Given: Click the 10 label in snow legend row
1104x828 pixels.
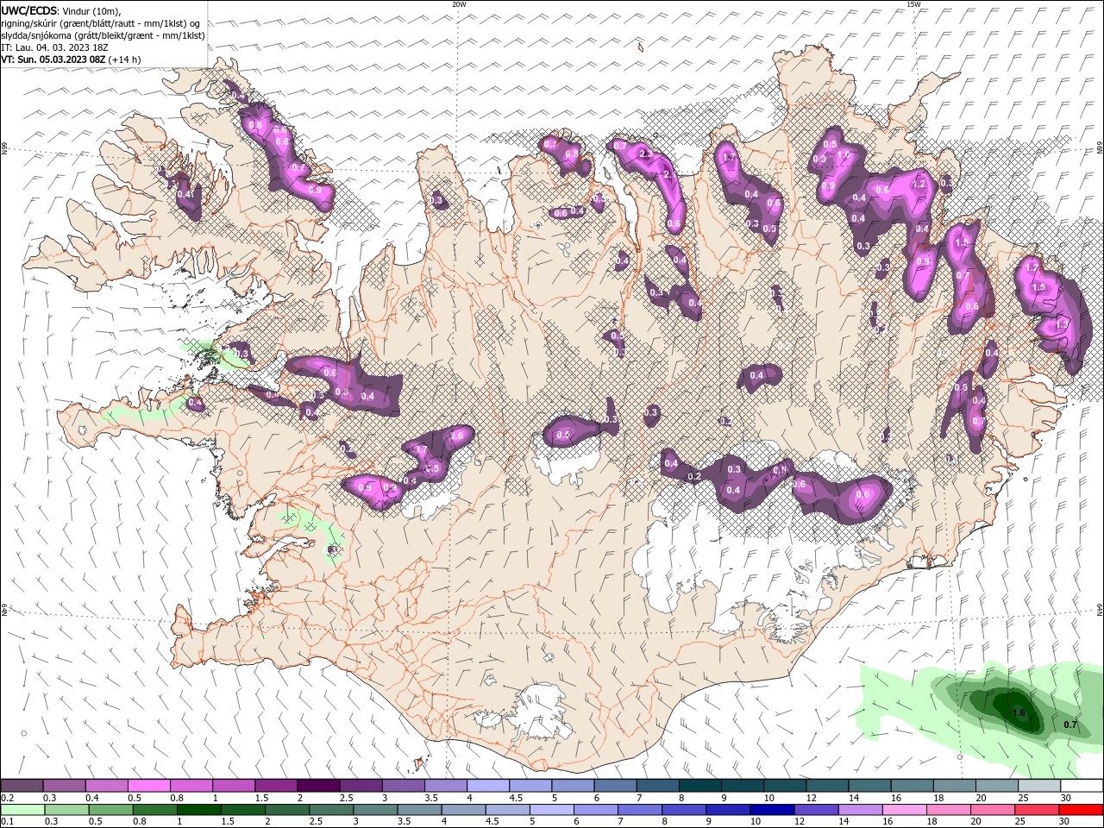Looking at the screenshot, I should point(769,798).
